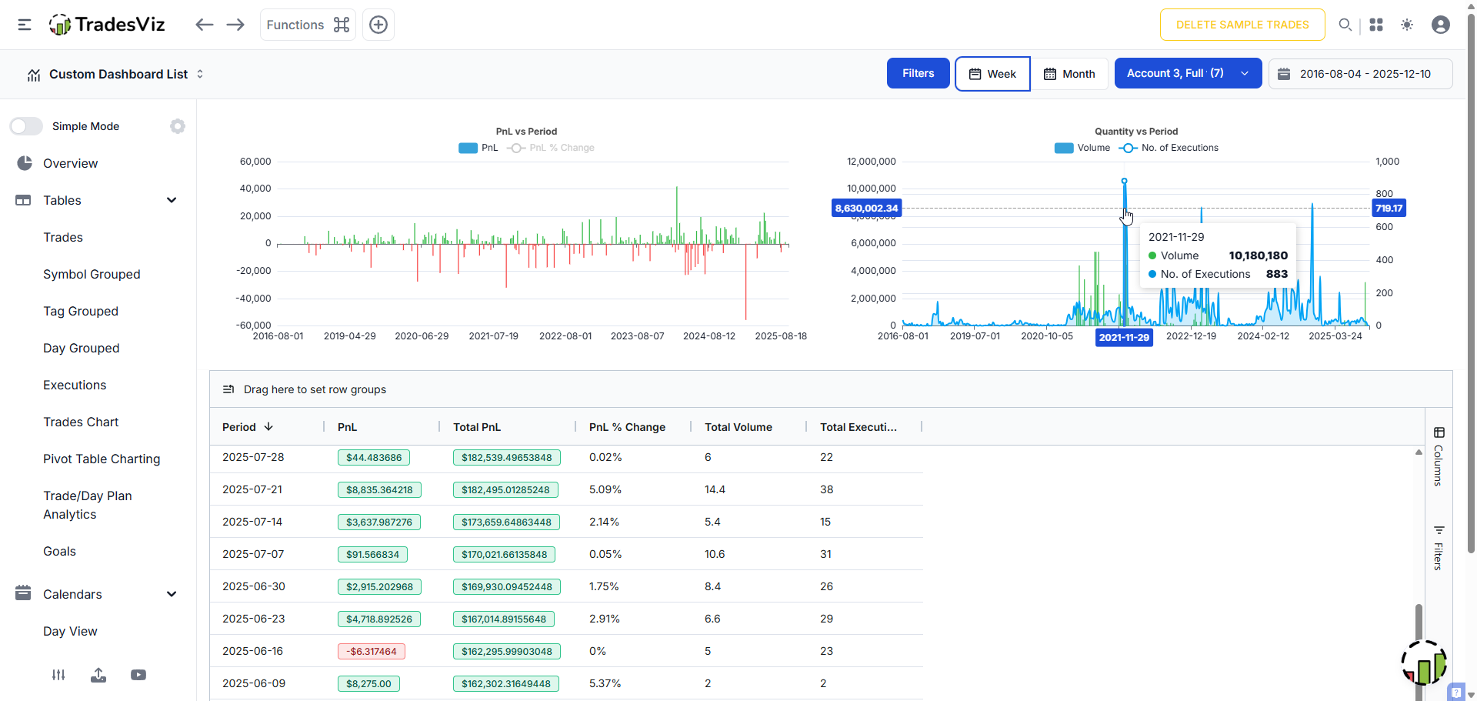Toggle Simple Mode switch

pyautogui.click(x=26, y=126)
